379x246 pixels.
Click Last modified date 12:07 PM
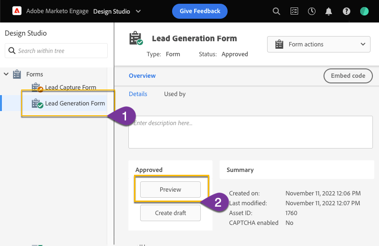[323, 203]
